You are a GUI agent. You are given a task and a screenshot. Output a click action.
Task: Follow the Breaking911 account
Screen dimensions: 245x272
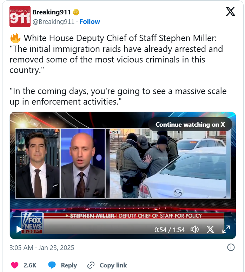point(90,22)
